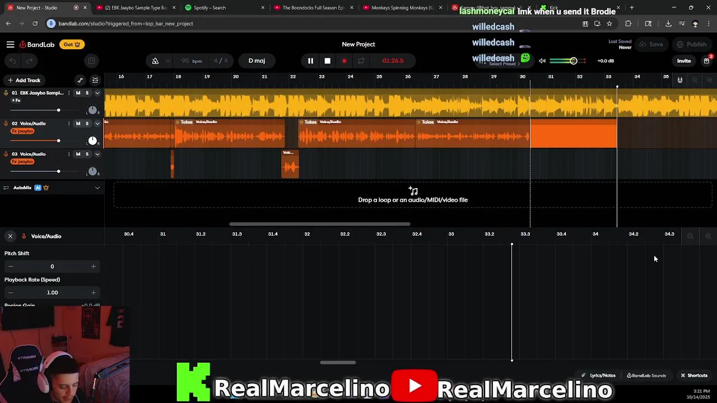The image size is (717, 403).
Task: Toggle loop cycle mode
Action: click(361, 60)
